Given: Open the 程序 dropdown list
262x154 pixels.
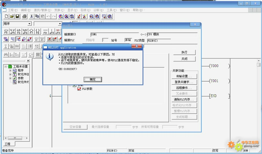Looking at the screenshot, I should [x=30, y=24].
